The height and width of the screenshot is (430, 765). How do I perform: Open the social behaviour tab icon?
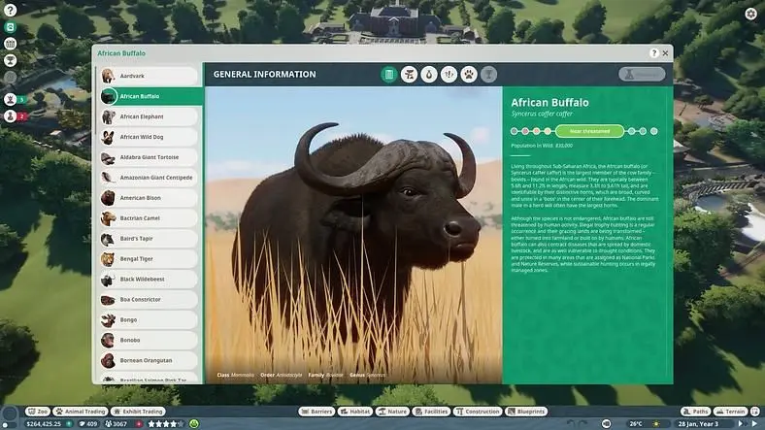click(x=449, y=75)
